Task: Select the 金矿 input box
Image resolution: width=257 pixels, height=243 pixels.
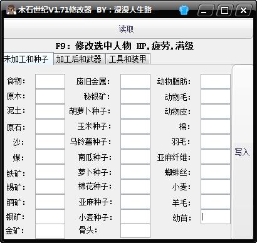Action: 50,231
